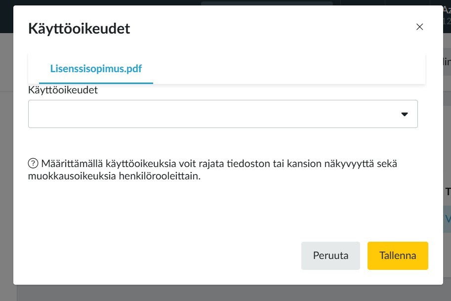Click the bold T column header at right edge
451x301 pixels.
pos(448,192)
